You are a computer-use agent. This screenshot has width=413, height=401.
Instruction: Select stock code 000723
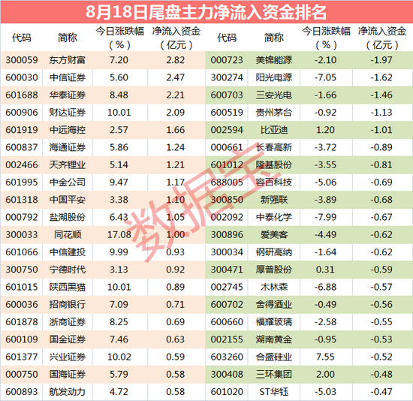tap(227, 60)
